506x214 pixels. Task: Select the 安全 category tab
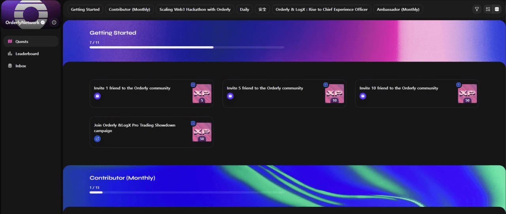(x=262, y=9)
